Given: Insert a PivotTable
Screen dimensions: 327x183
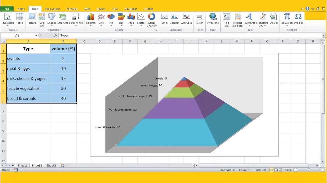Looking at the screenshot, I should 8,20.
